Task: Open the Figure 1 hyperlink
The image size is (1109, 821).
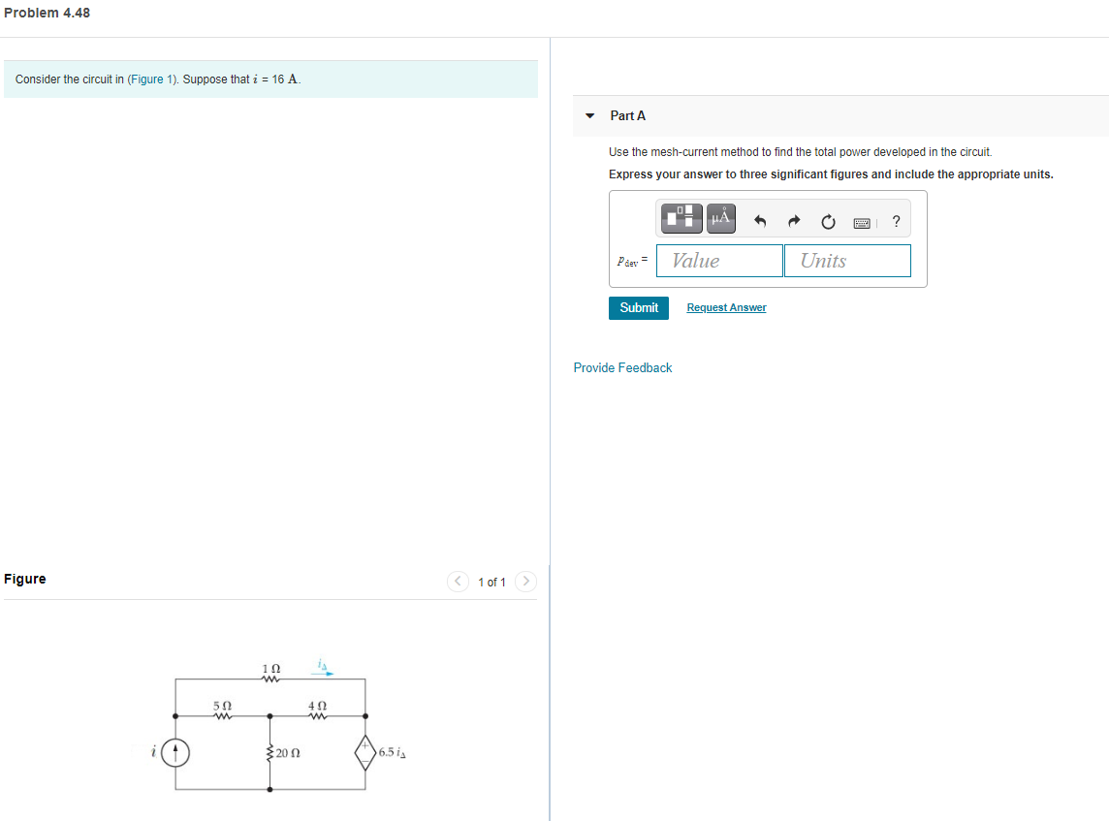Action: (x=149, y=79)
